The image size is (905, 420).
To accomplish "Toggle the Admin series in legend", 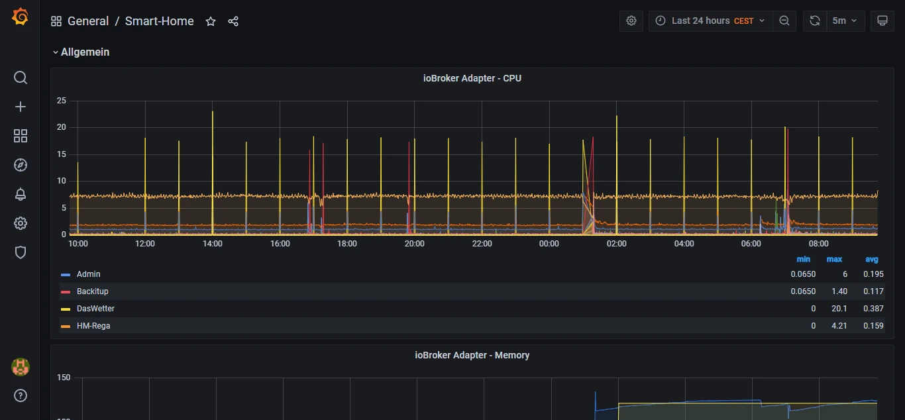I will pos(89,274).
